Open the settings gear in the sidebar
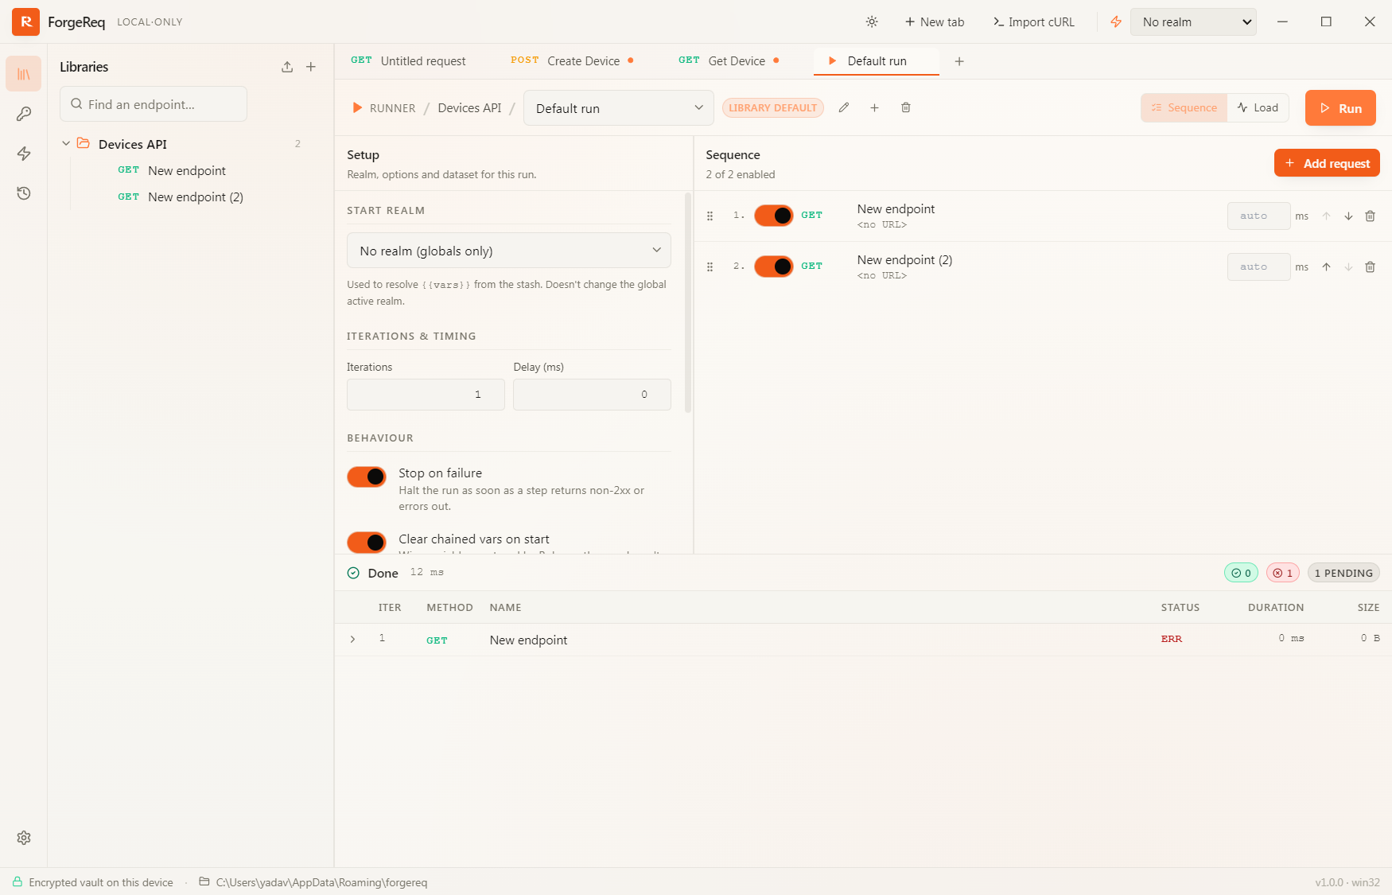 (x=24, y=838)
